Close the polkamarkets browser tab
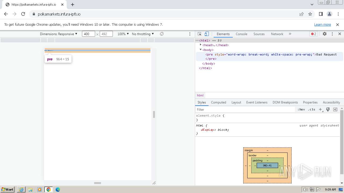This screenshot has height=193, width=344. point(62,5)
